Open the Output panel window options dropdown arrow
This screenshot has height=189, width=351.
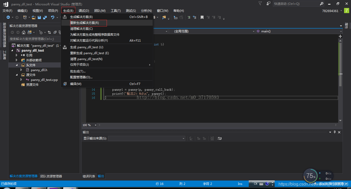(330, 132)
